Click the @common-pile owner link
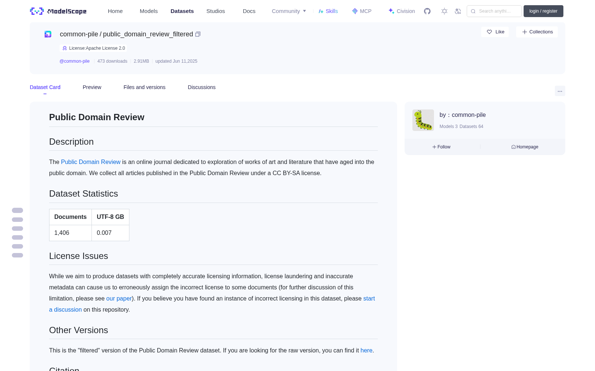The height and width of the screenshot is (371, 595). (74, 61)
